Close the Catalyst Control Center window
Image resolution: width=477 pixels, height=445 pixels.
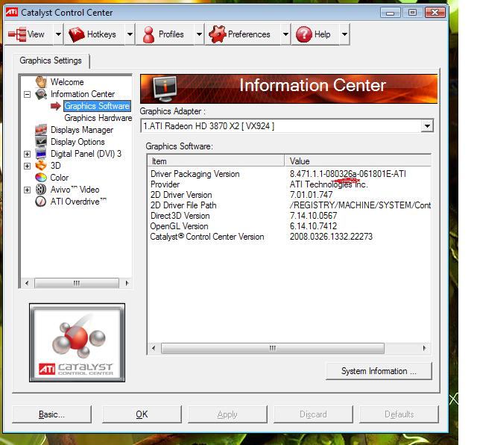435,13
